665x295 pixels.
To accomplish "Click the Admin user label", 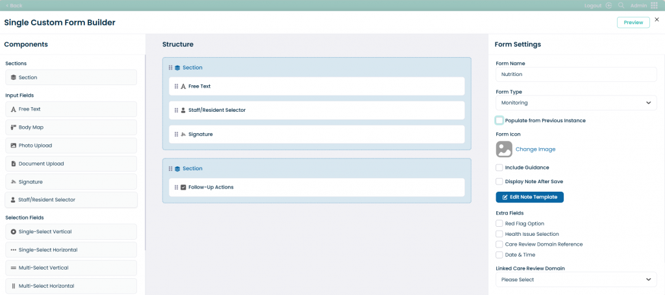I will point(639,5).
